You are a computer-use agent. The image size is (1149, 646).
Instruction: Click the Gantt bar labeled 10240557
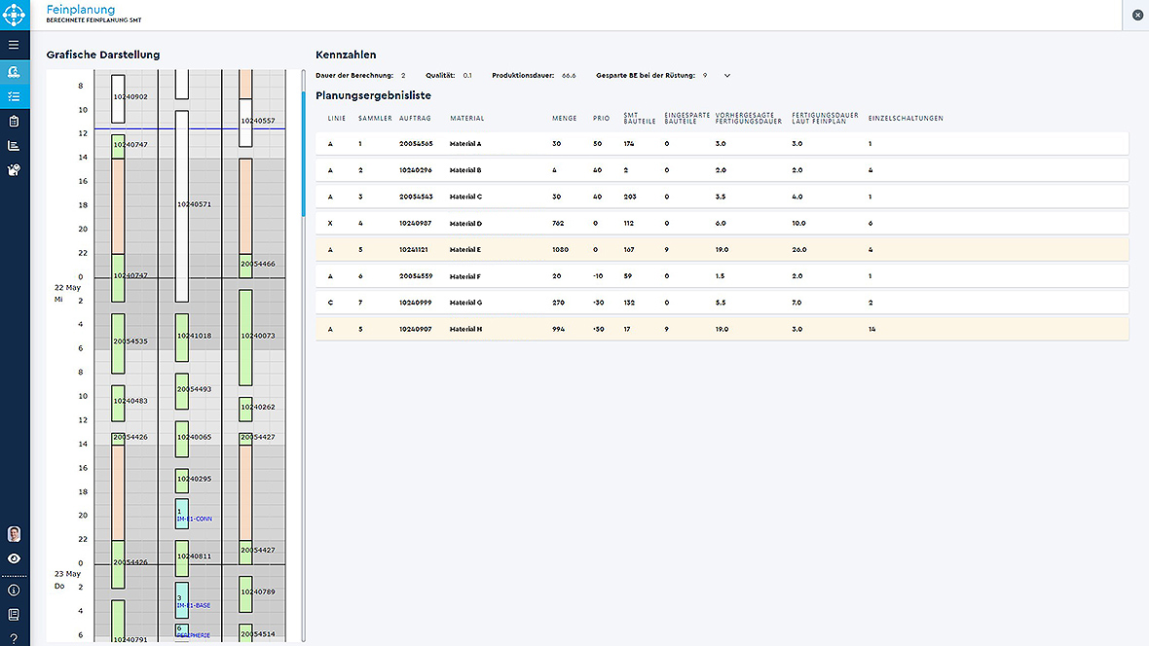245,123
